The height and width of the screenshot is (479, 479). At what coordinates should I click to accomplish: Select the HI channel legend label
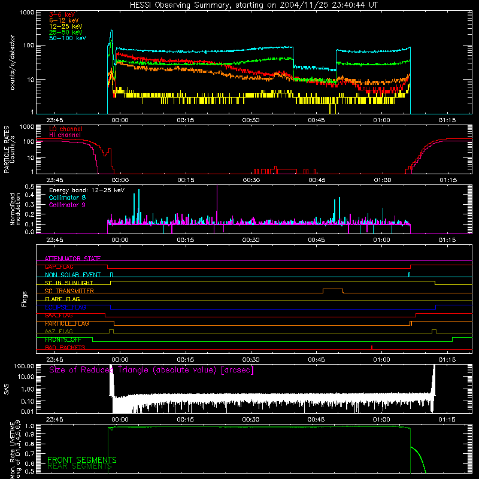point(65,135)
